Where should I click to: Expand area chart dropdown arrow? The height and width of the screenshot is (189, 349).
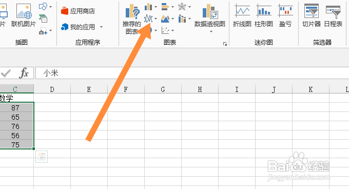click(172, 18)
